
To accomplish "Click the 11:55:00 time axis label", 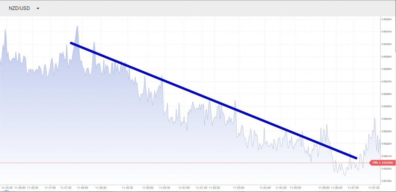I will click(x=295, y=187).
